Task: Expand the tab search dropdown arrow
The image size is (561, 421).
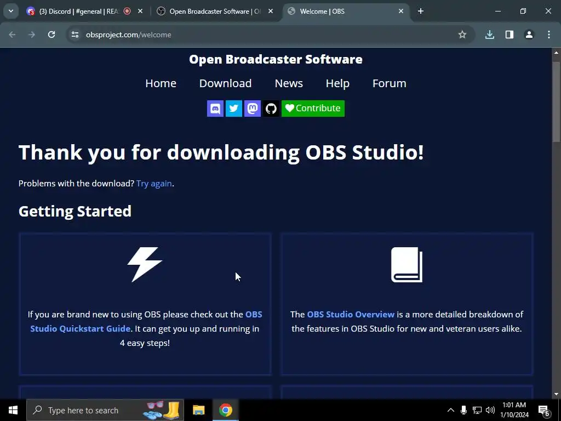Action: point(11,11)
